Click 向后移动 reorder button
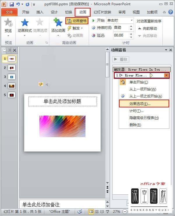The image size is (175, 216). tap(148, 36)
